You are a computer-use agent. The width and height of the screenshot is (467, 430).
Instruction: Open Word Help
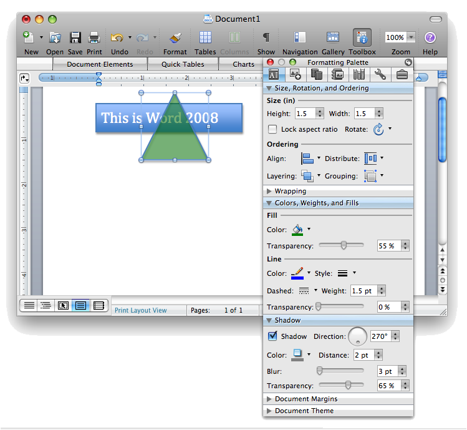click(x=430, y=37)
